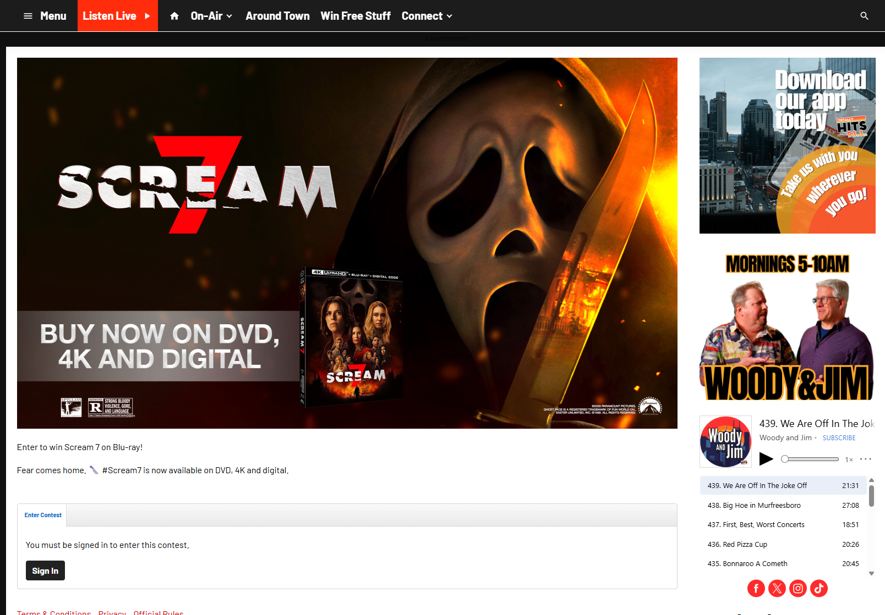The width and height of the screenshot is (885, 615).
Task: Click the Home icon in navigation
Action: [x=174, y=16]
